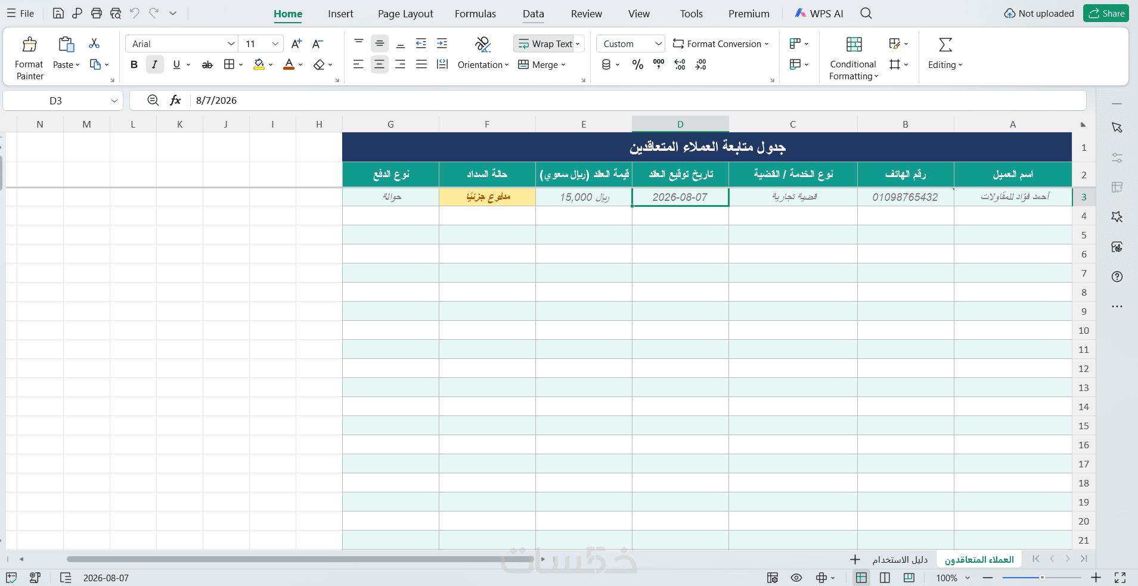Open the Formulas tab
This screenshot has width=1138, height=586.
[475, 14]
